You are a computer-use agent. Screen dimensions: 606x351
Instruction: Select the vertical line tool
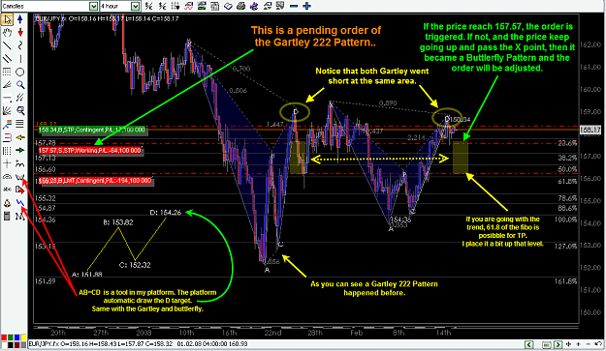click(x=20, y=59)
